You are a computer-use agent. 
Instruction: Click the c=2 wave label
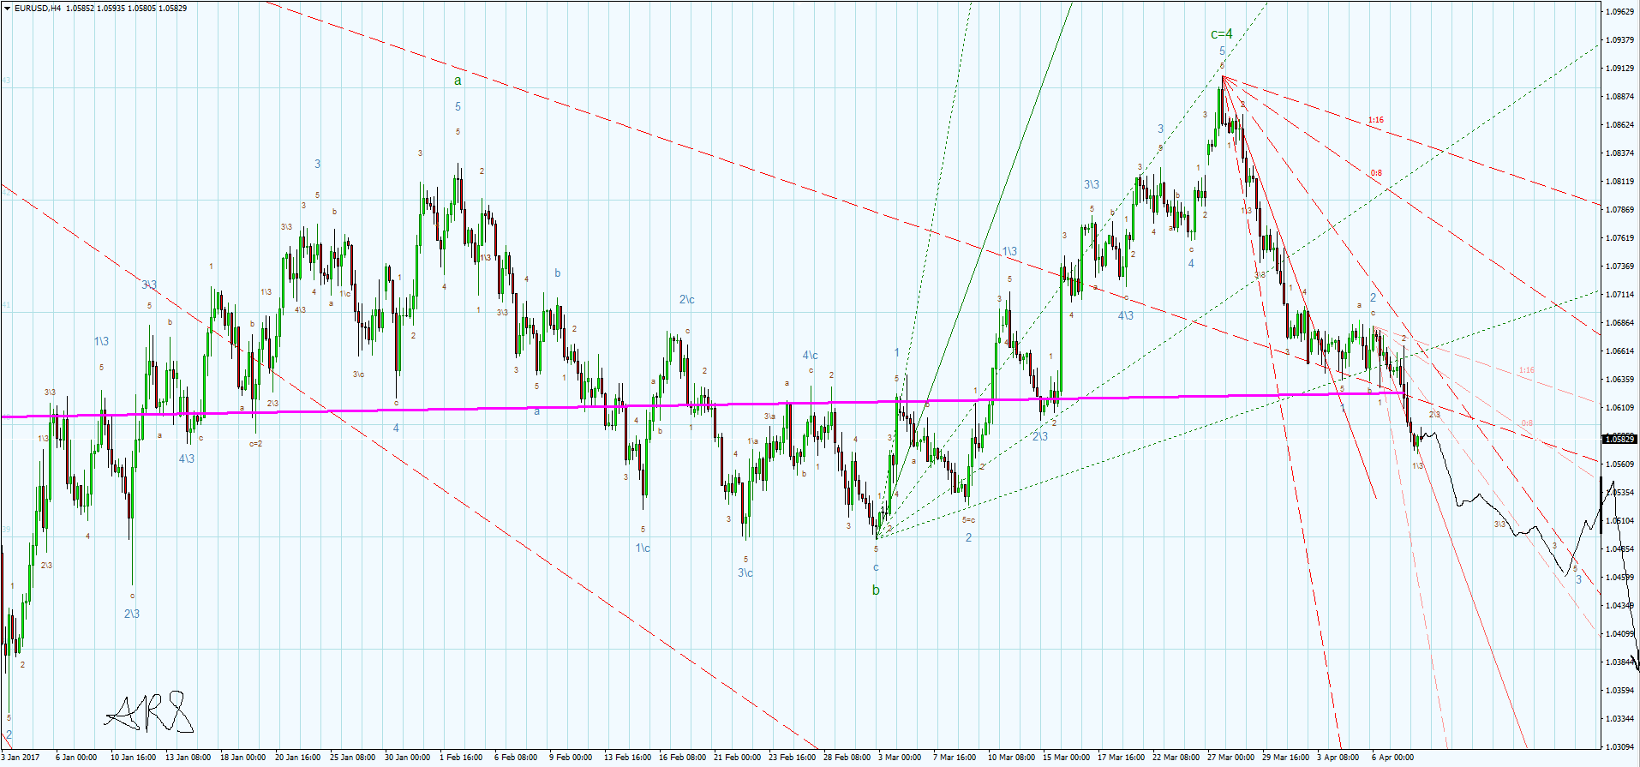[x=255, y=444]
